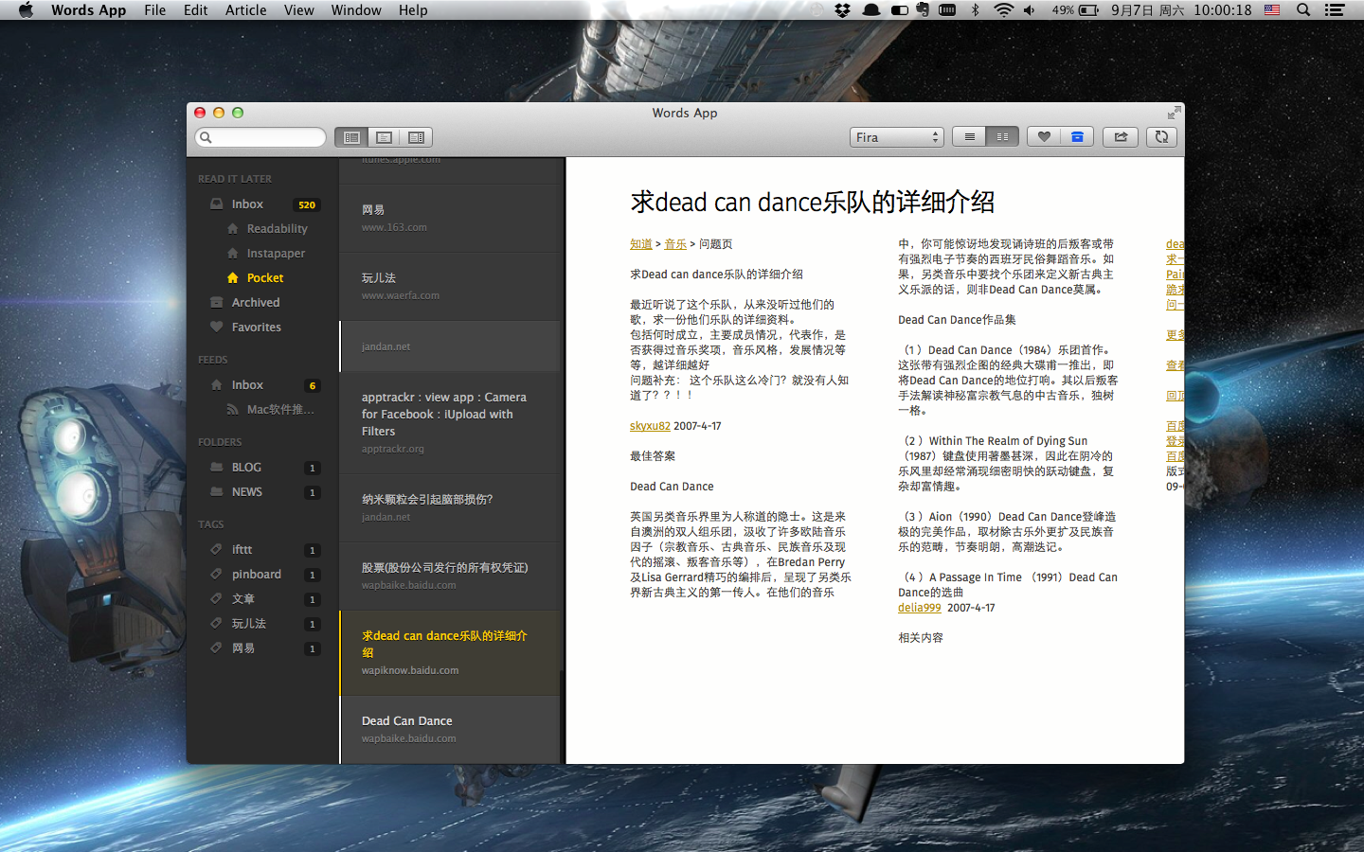
Task: Click the share button in toolbar
Action: [x=1121, y=137]
